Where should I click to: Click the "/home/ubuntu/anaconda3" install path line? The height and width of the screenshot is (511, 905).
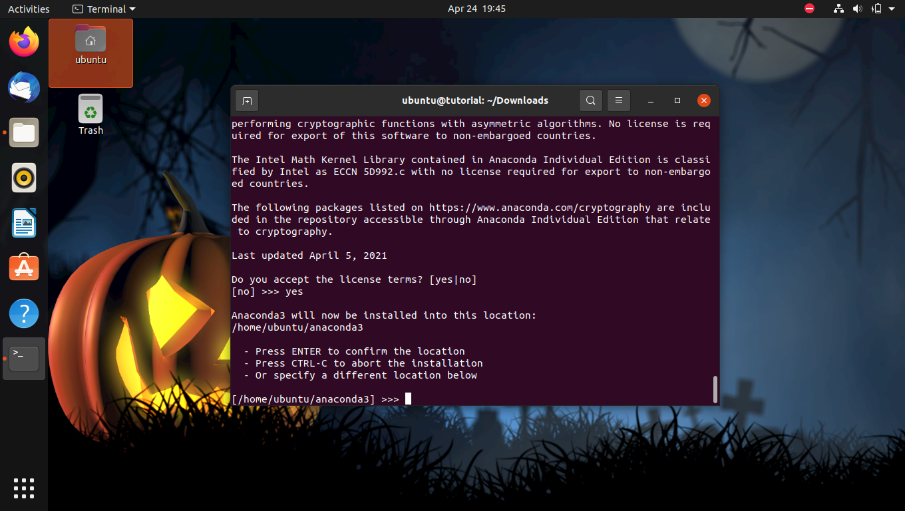point(297,327)
